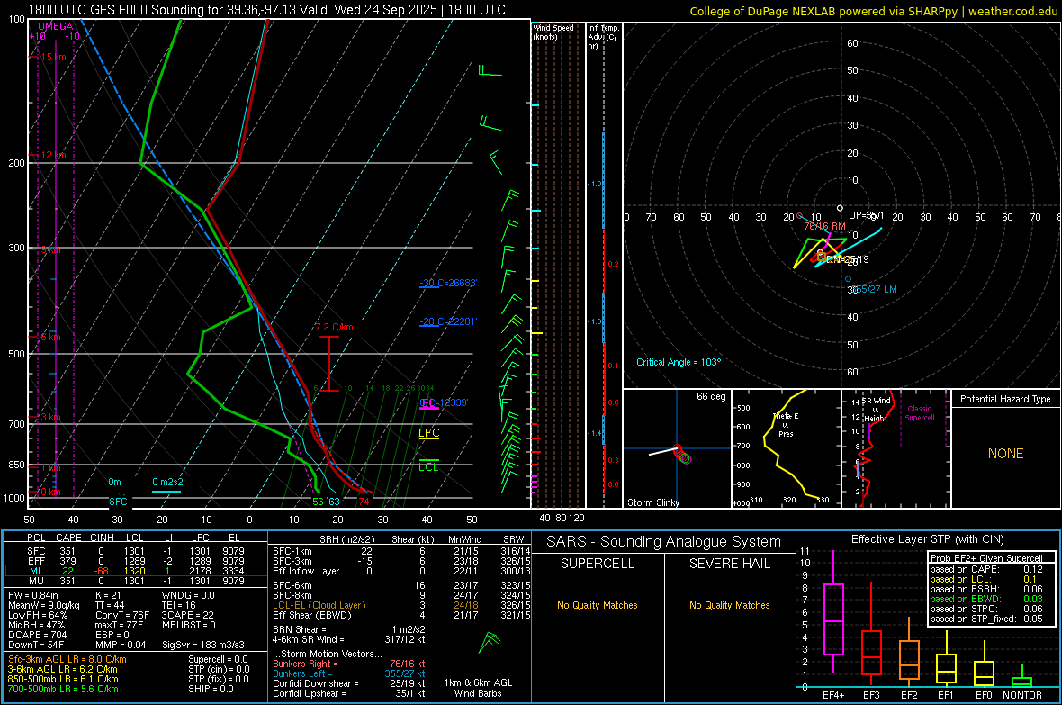Viewport: 1062px width, 705px height.
Task: Click the 'ML' parcel row
Action: 136,571
